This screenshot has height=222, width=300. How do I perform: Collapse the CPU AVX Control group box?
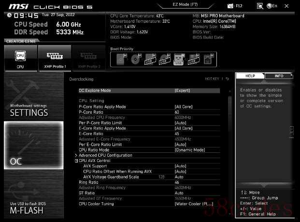[76, 161]
